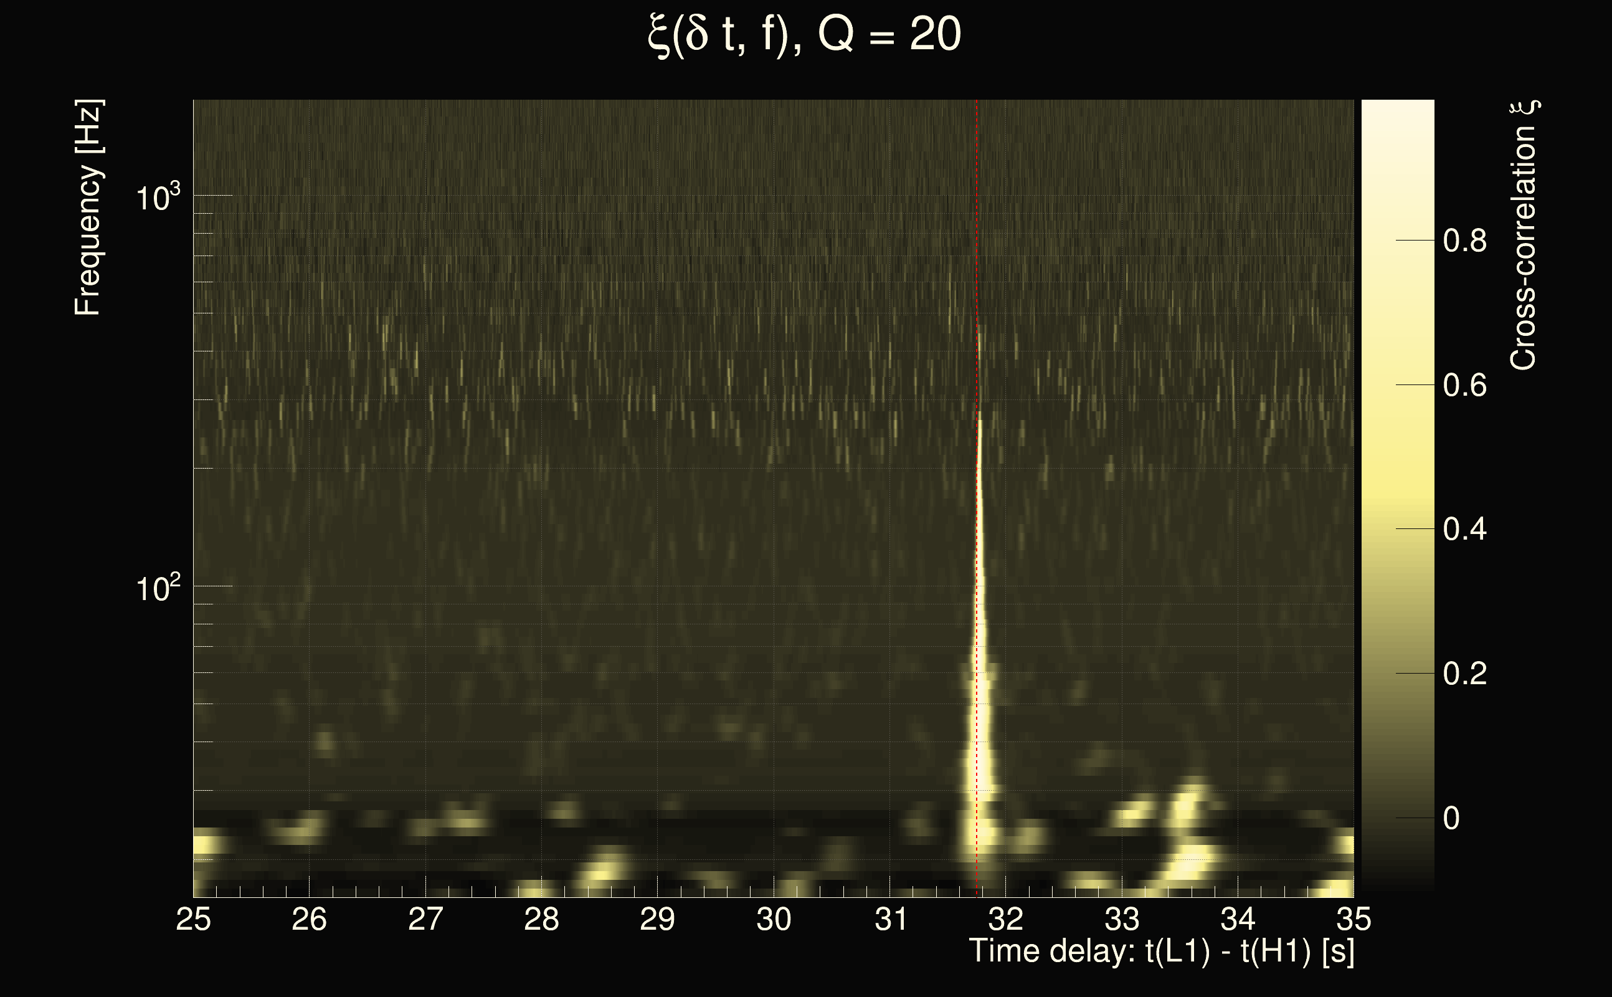Click the 30 tick on time axis
Screen dimensions: 1612x997
[x=774, y=919]
